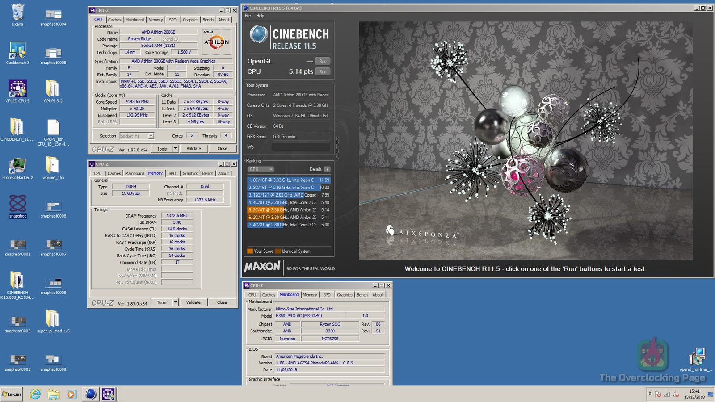Screen dimensions: 715x402
Task: Open the CPUID CPU-Z desktop shortcut
Action: (17, 89)
